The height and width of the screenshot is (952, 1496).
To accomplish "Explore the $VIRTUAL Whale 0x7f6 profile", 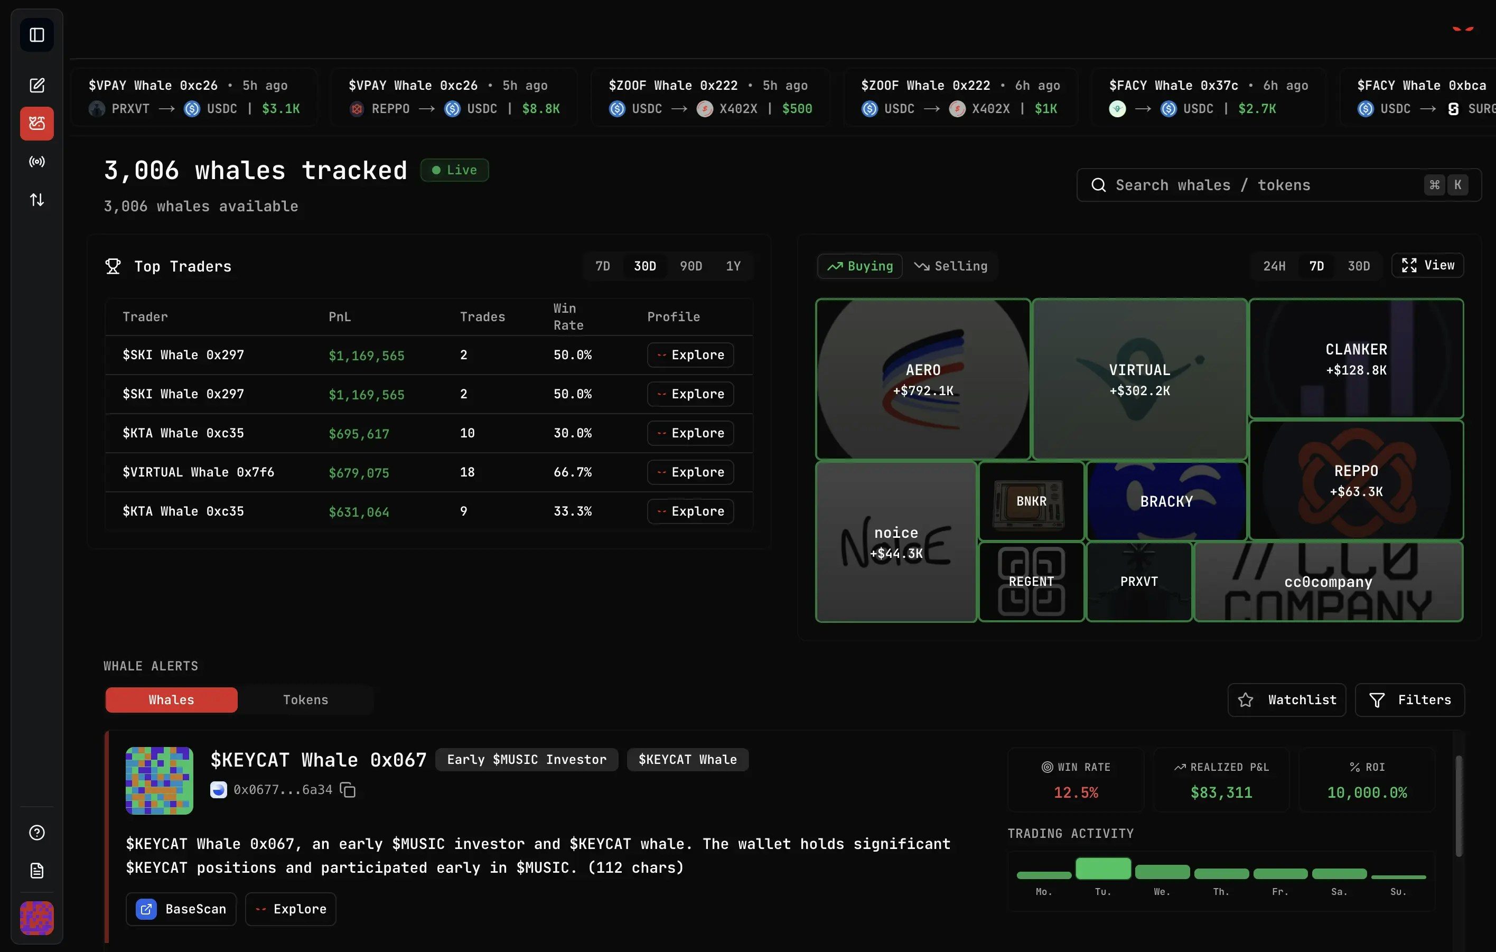I will [x=690, y=472].
